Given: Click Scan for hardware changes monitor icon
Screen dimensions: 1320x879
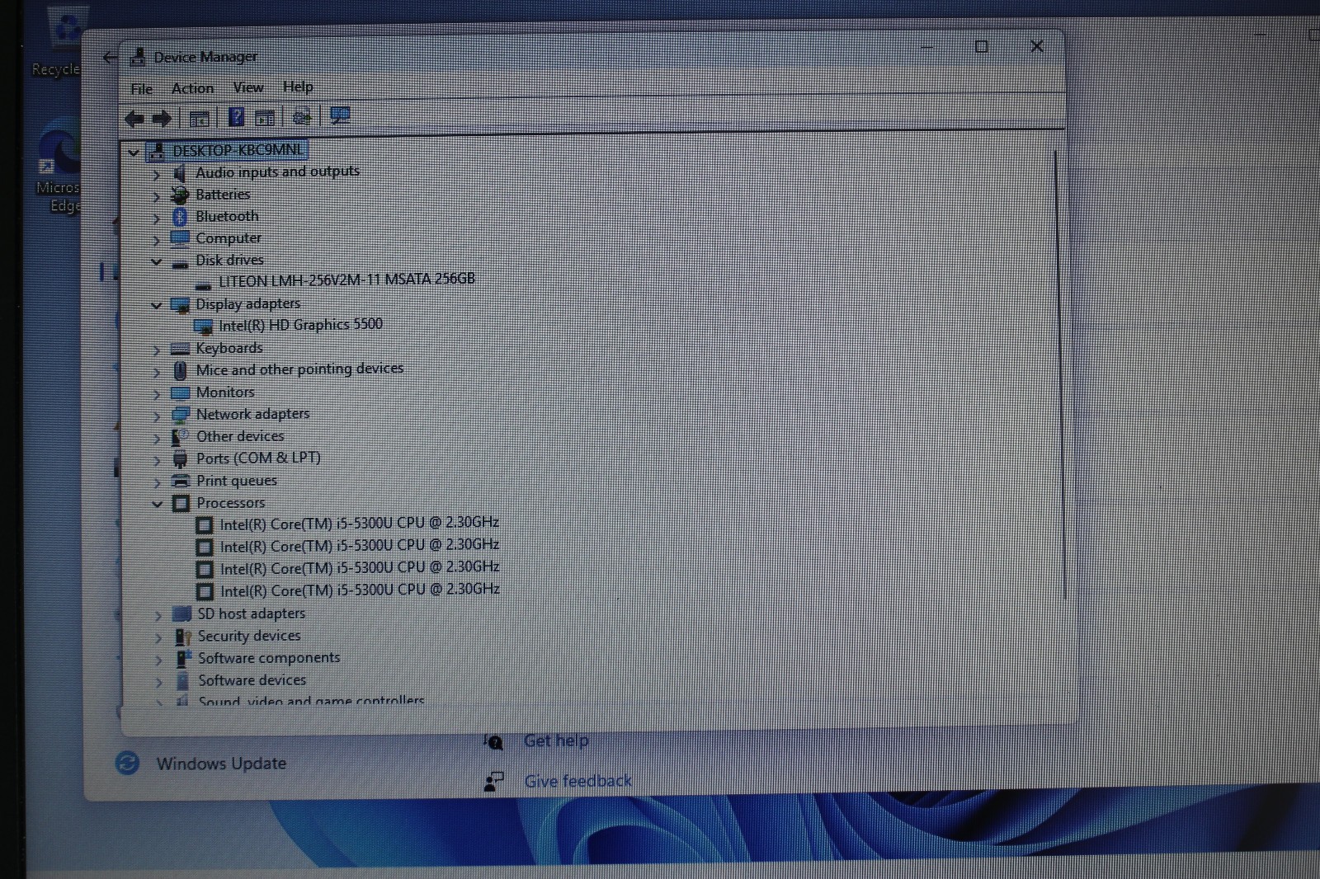Looking at the screenshot, I should [x=340, y=116].
